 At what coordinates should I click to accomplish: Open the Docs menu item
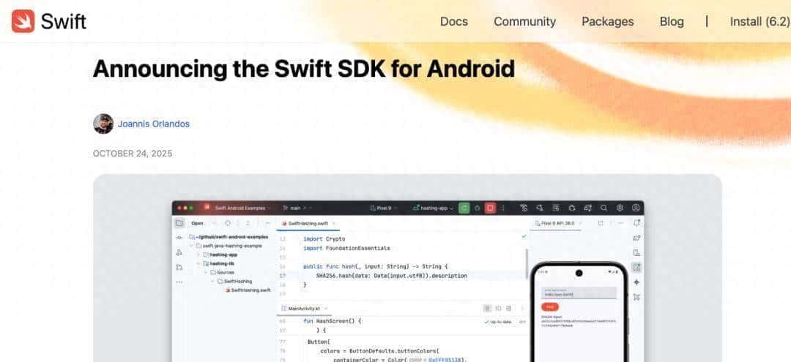coord(454,22)
